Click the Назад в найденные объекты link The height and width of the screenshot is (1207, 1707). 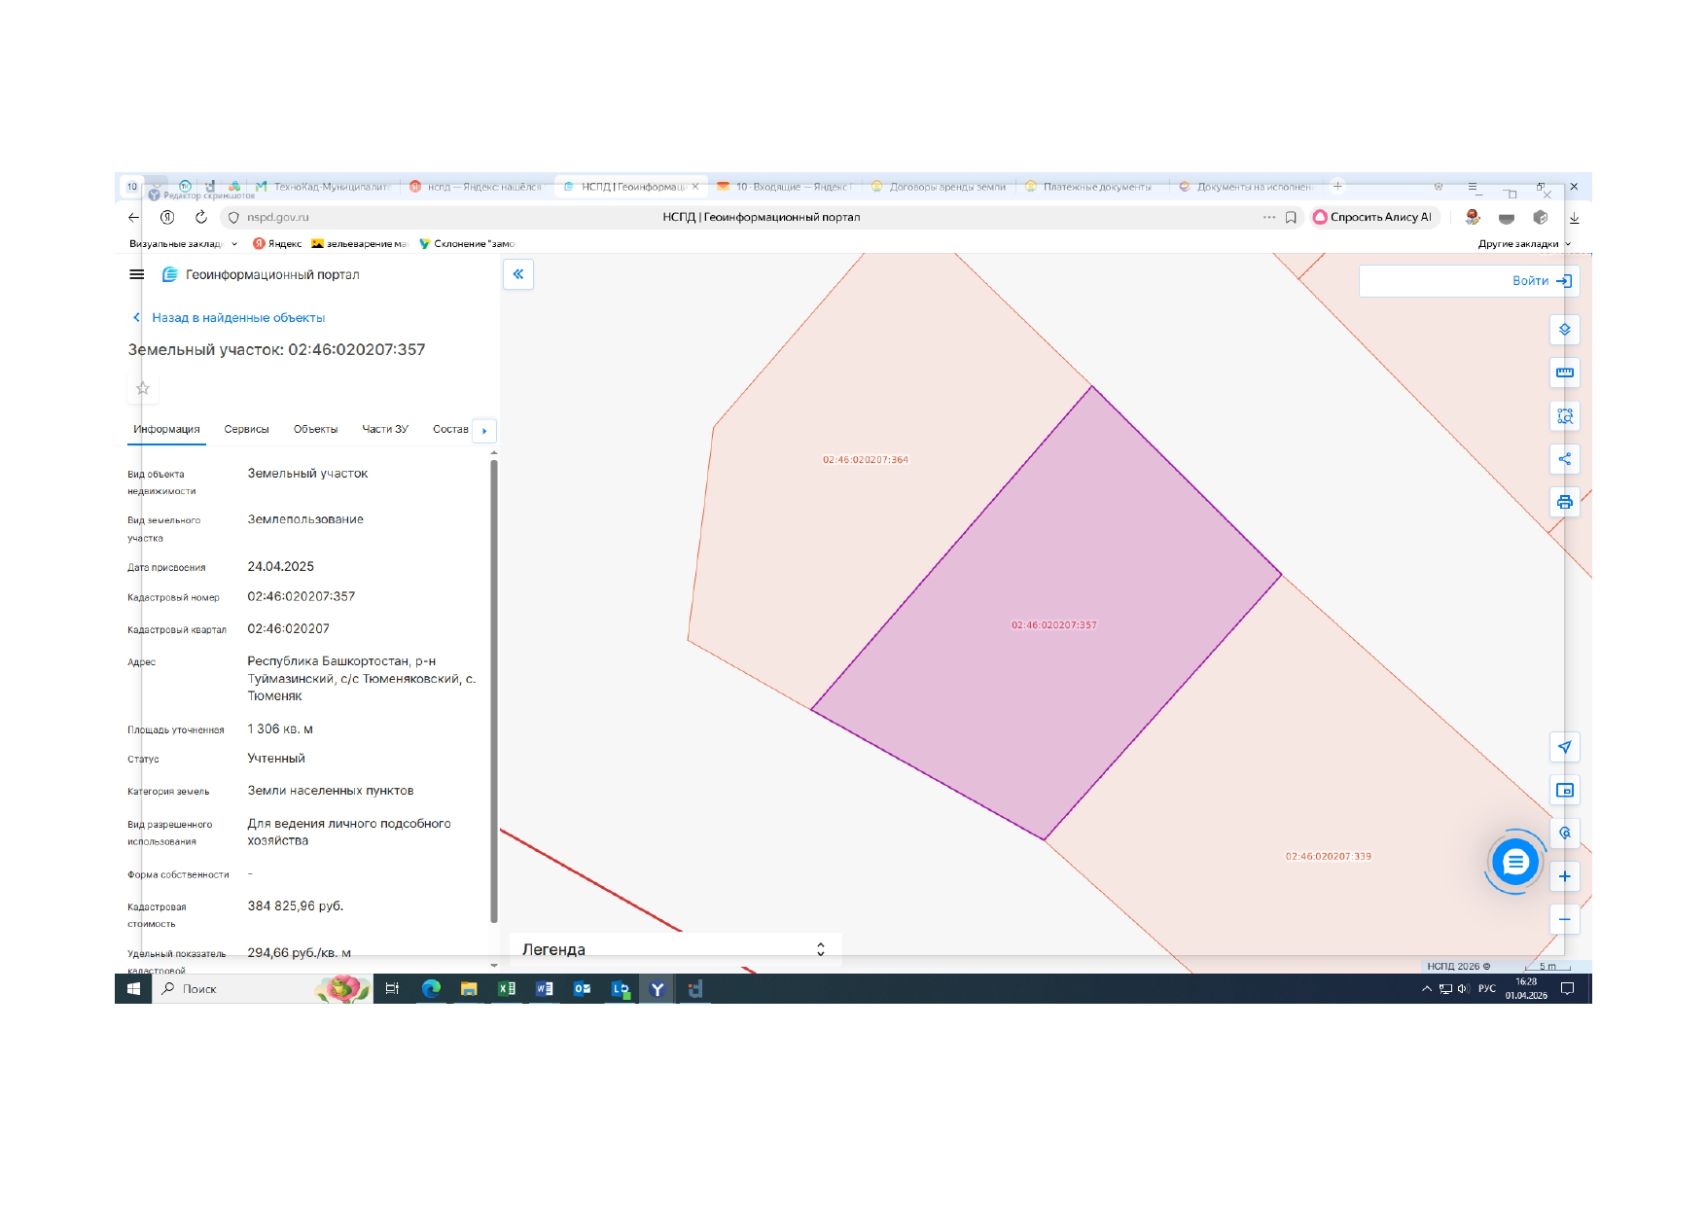tap(237, 318)
